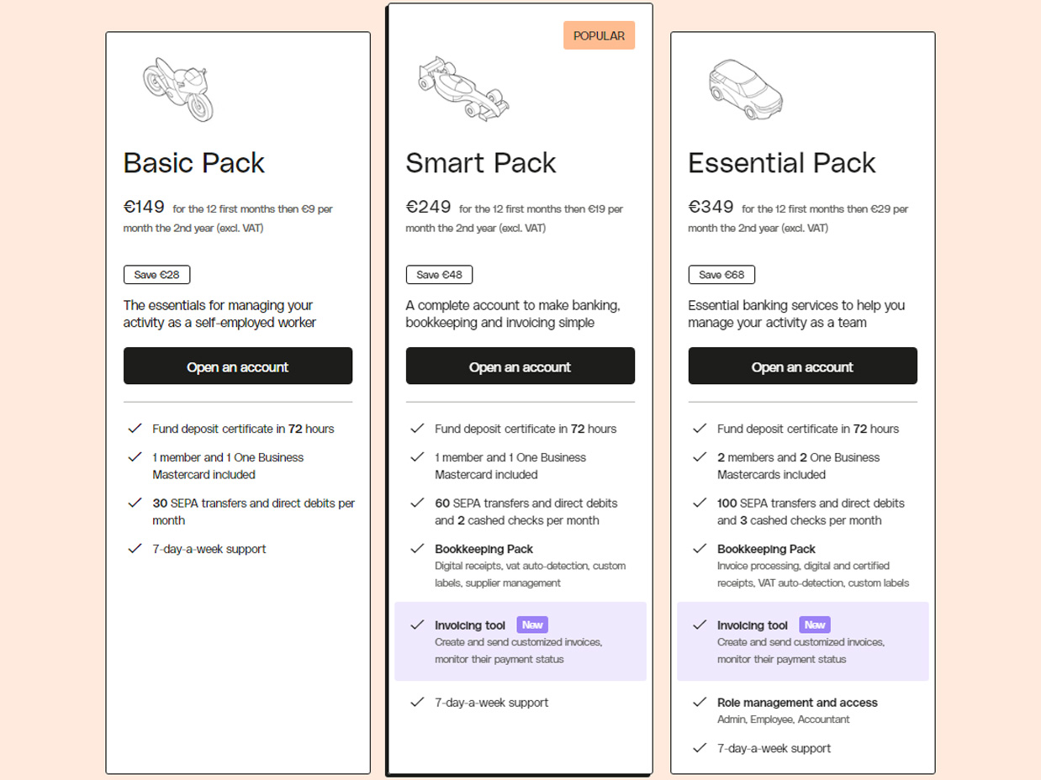Image resolution: width=1041 pixels, height=780 pixels.
Task: Open an account for the Smart Pack
Action: point(520,366)
